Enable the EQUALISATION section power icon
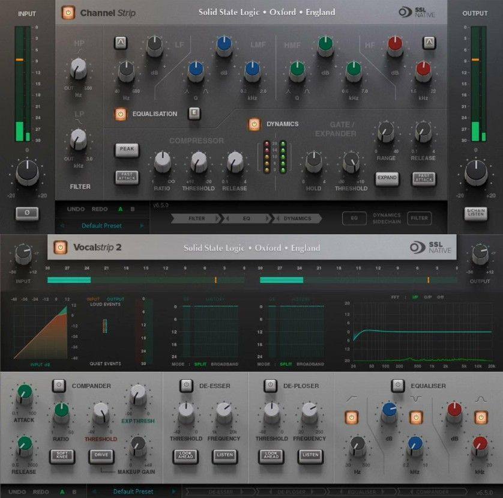This screenshot has height=498, width=503. (122, 114)
